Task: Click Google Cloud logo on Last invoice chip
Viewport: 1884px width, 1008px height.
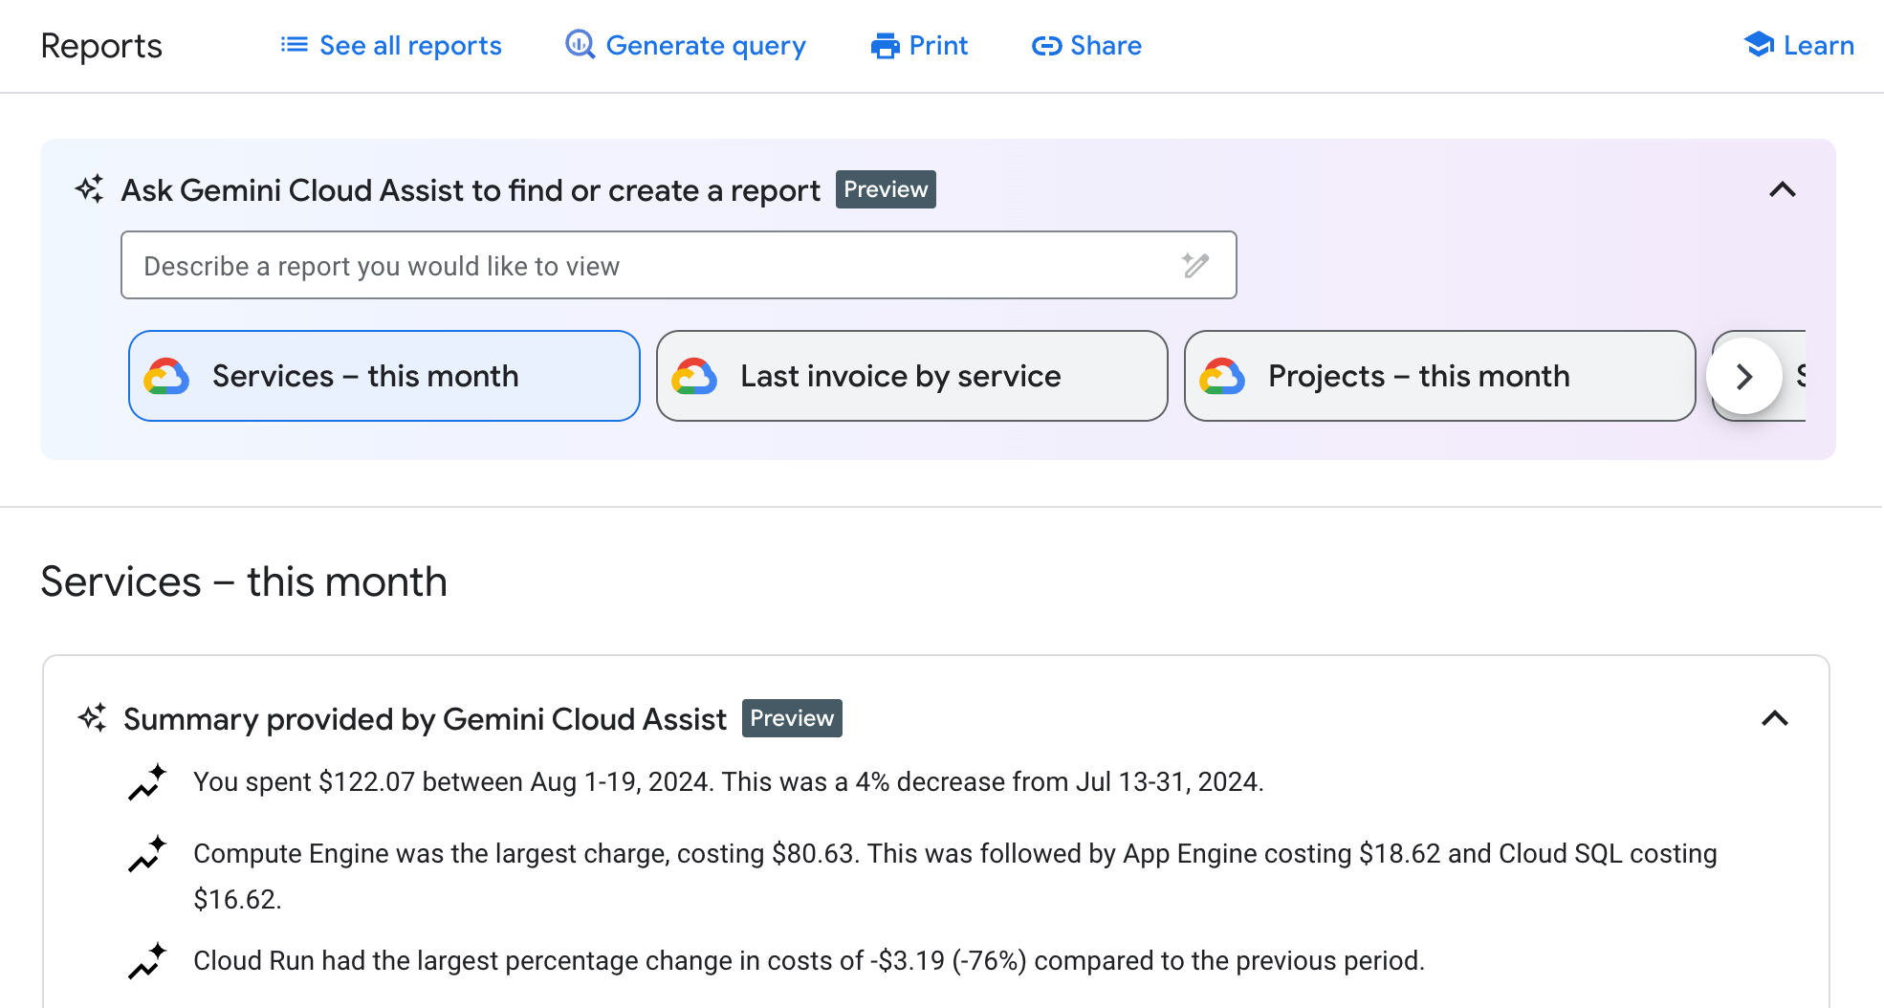Action: pyautogui.click(x=694, y=377)
